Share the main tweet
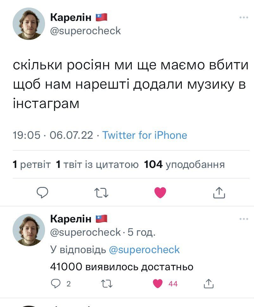This screenshot has width=254, height=307. [219, 192]
